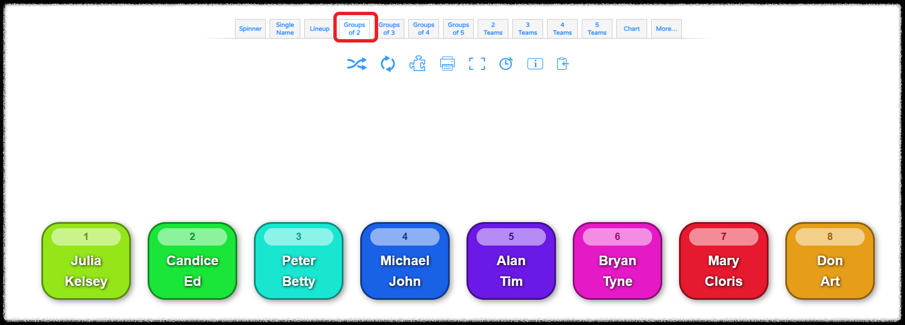Click the shuffle icon
The width and height of the screenshot is (905, 325).
coord(357,64)
